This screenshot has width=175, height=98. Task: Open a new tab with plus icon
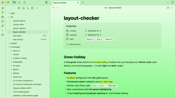coord(83,2)
